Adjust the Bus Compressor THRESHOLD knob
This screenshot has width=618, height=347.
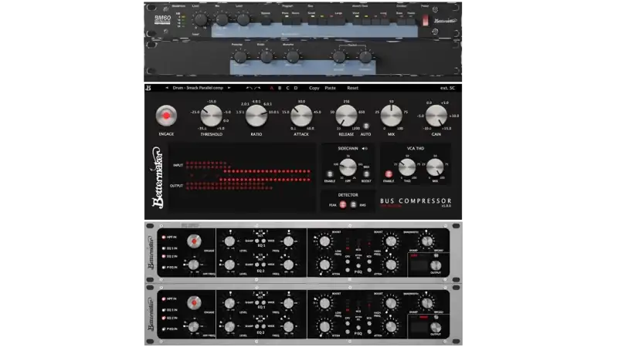coord(211,116)
